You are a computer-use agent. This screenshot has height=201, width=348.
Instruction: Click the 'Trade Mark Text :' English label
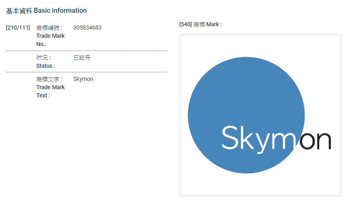click(x=50, y=91)
